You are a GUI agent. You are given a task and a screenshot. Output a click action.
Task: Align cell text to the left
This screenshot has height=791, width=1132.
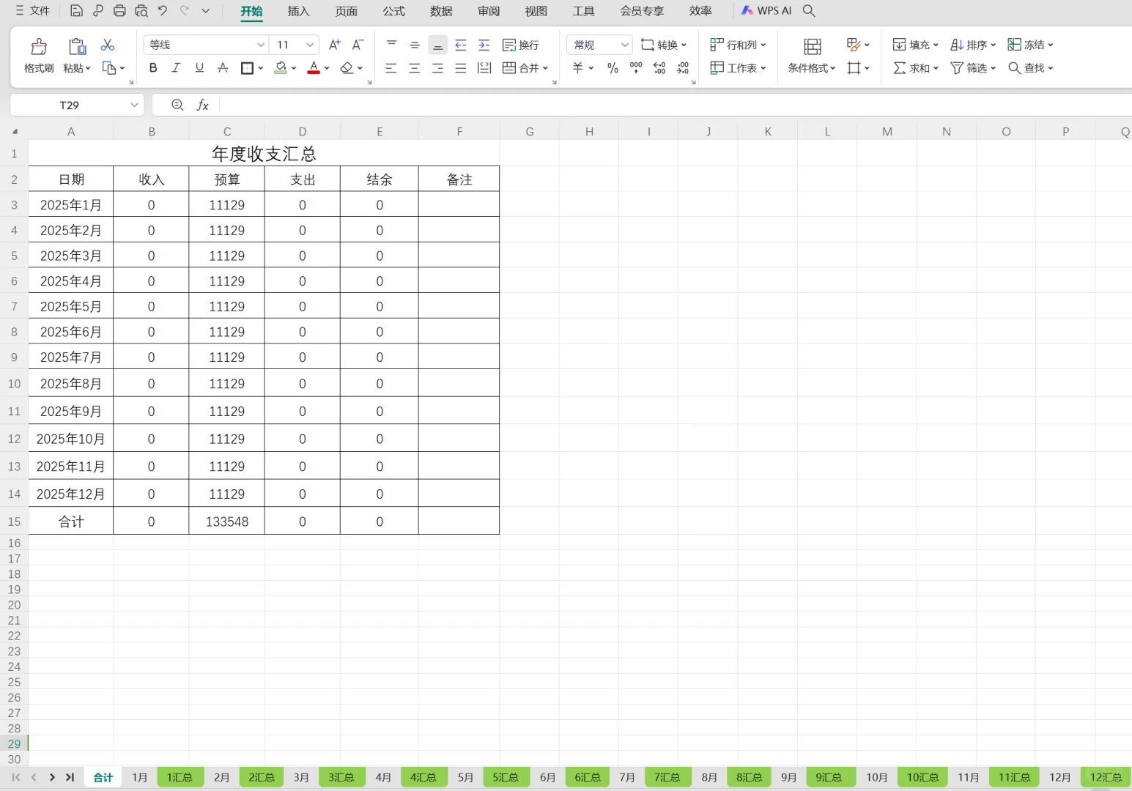391,68
